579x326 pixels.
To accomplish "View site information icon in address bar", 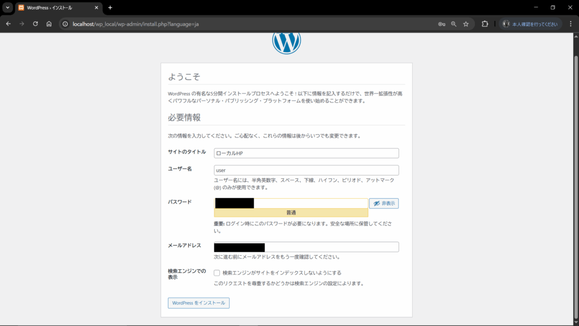I will 65,24.
